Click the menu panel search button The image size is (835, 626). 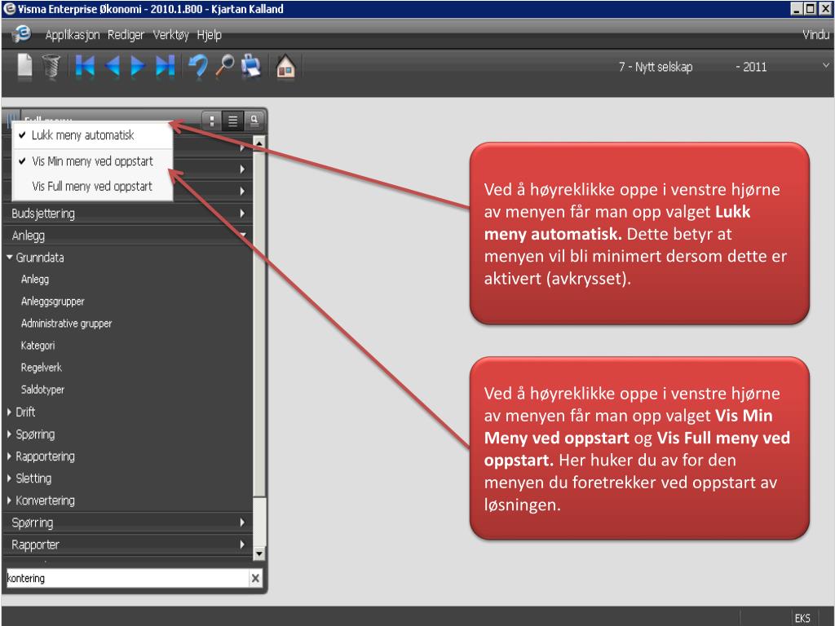point(254,121)
